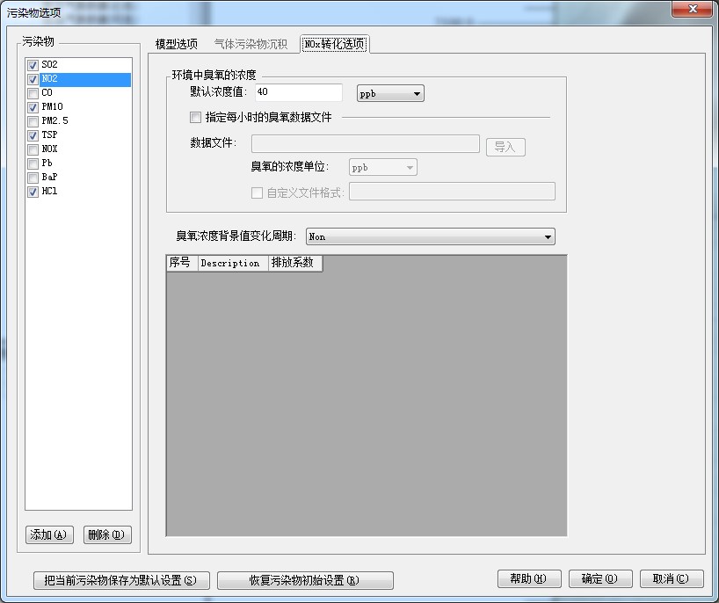Viewport: 719px width, 603px height.
Task: Confirm with the 确定(O) button
Action: click(x=599, y=578)
